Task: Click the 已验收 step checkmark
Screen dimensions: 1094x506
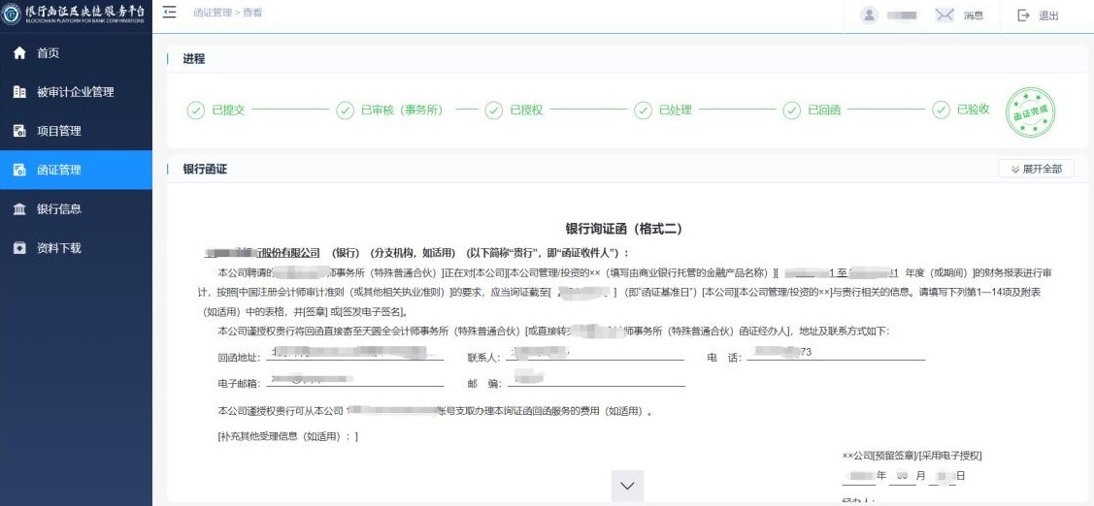Action: click(940, 111)
